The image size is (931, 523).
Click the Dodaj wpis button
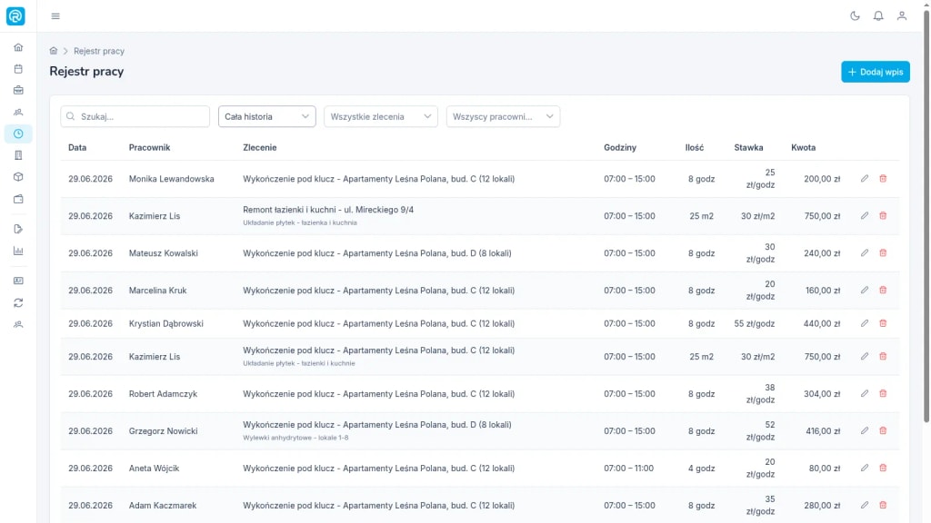(x=876, y=72)
